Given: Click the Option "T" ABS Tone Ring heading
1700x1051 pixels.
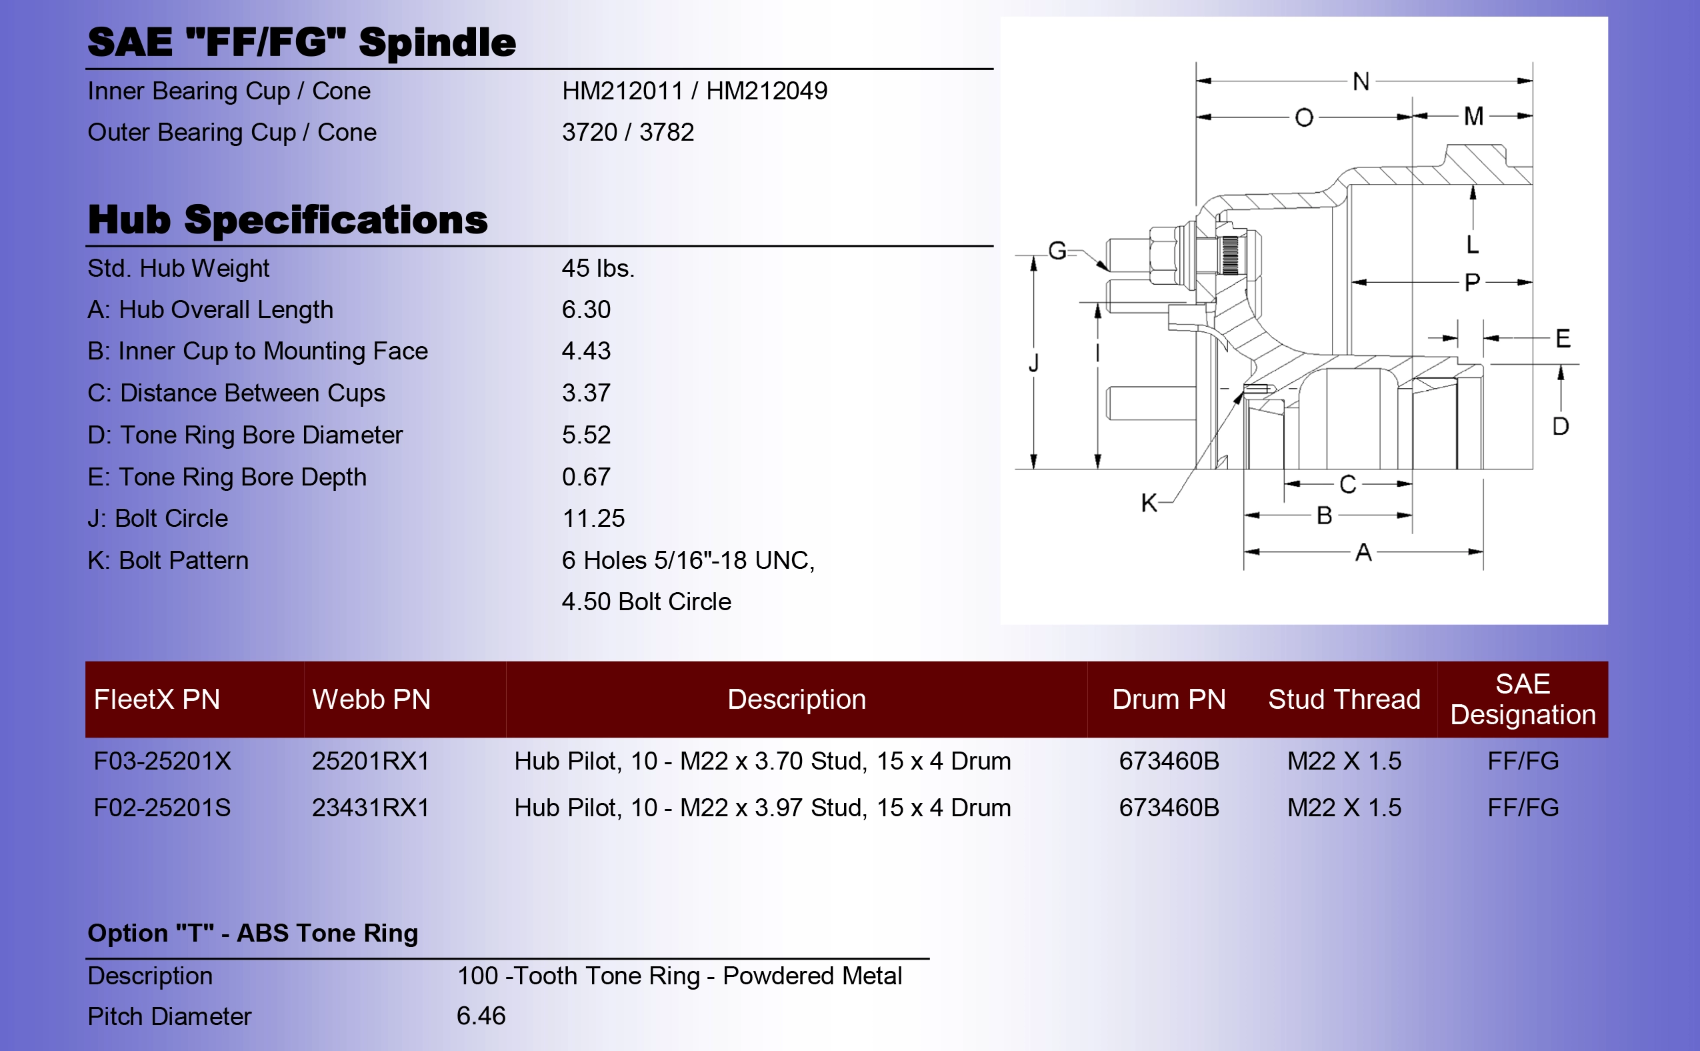Looking at the screenshot, I should click(253, 933).
